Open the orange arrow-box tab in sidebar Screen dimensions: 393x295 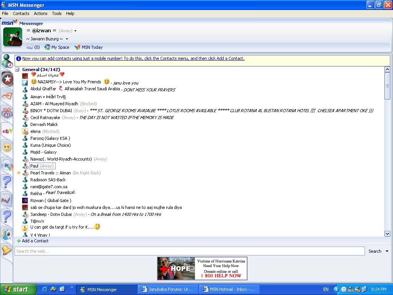tap(7, 96)
